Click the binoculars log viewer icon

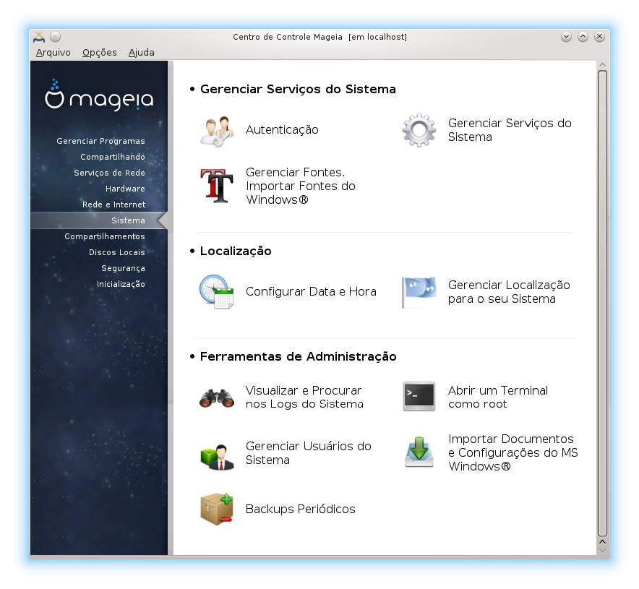point(217,398)
